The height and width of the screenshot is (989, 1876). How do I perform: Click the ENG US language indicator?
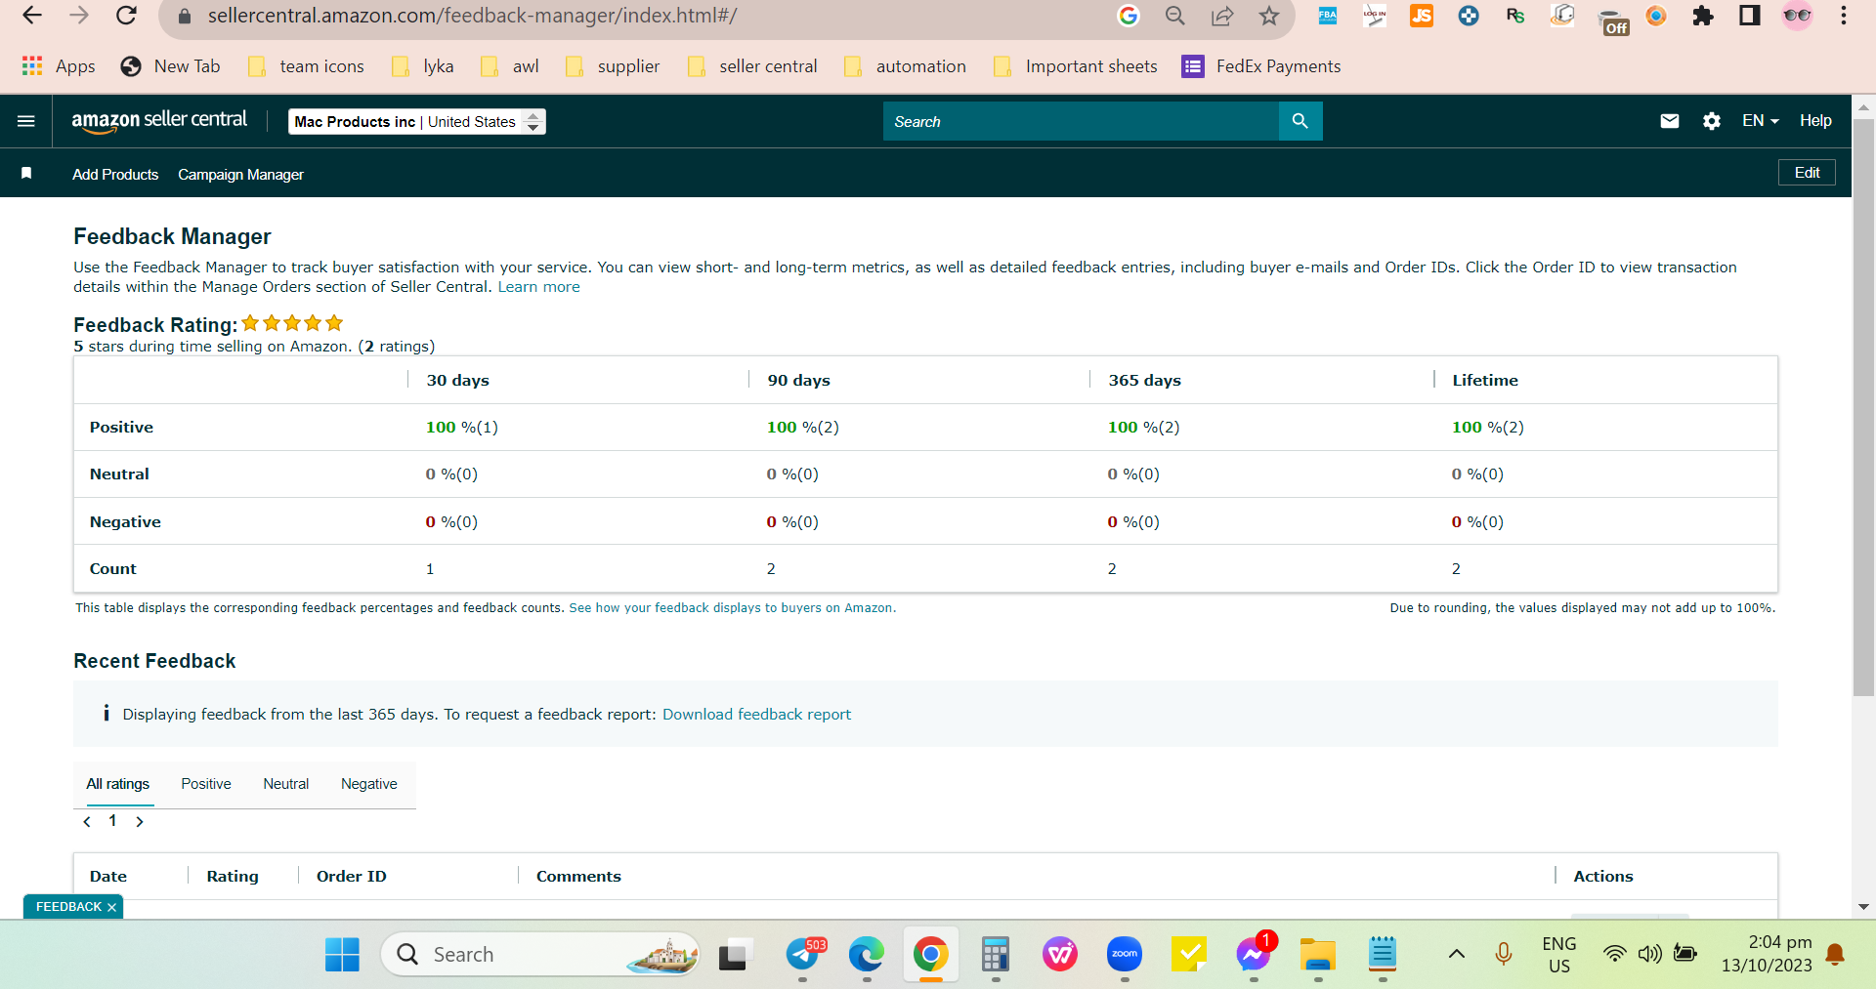click(x=1559, y=954)
